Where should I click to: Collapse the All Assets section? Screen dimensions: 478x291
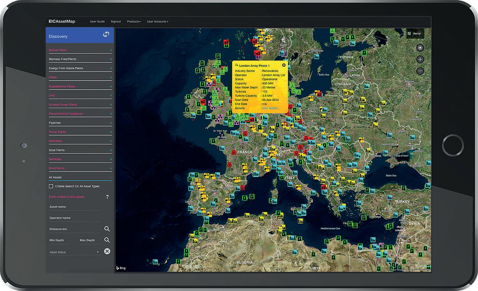pyautogui.click(x=111, y=178)
